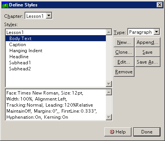Expand the Type Paragraph dropdown

(x=157, y=32)
